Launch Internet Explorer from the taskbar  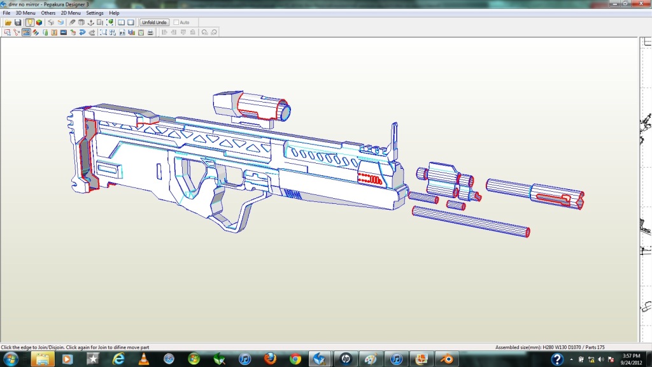pos(118,359)
